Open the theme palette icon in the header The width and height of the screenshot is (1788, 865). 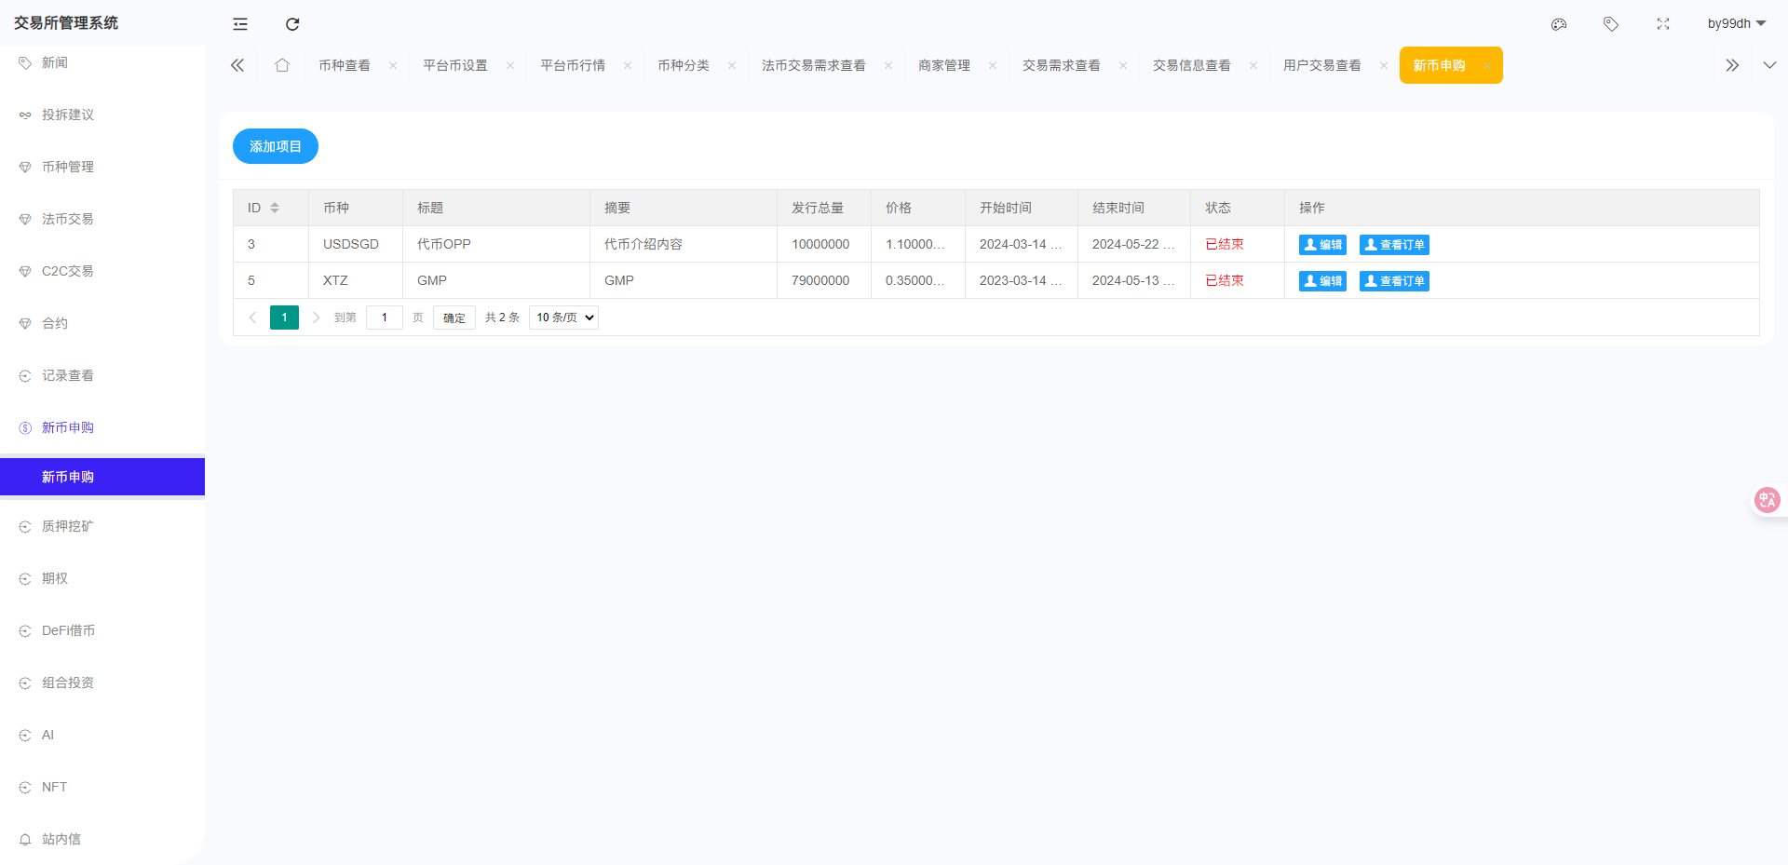[1559, 24]
